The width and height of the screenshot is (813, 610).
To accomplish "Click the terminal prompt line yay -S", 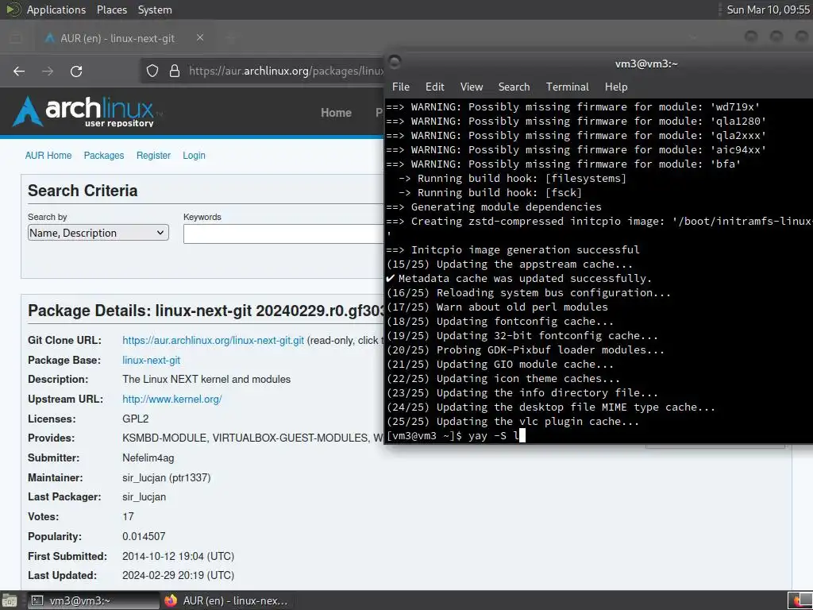I will [455, 436].
